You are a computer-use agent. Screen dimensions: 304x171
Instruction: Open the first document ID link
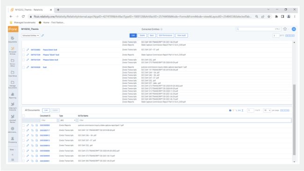pyautogui.click(x=45, y=125)
